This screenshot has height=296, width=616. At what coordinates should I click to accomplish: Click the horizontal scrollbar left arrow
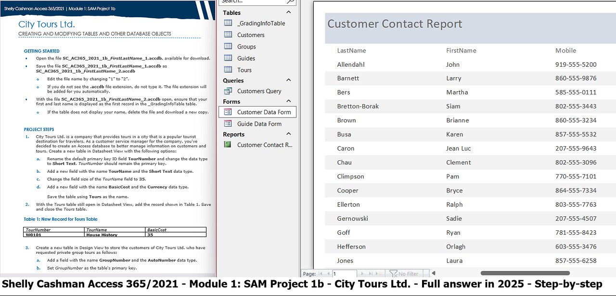click(433, 273)
